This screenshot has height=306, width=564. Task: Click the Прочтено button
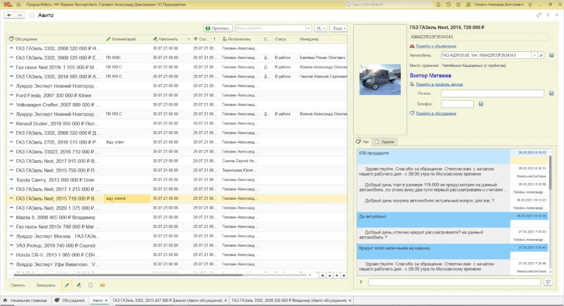point(218,28)
